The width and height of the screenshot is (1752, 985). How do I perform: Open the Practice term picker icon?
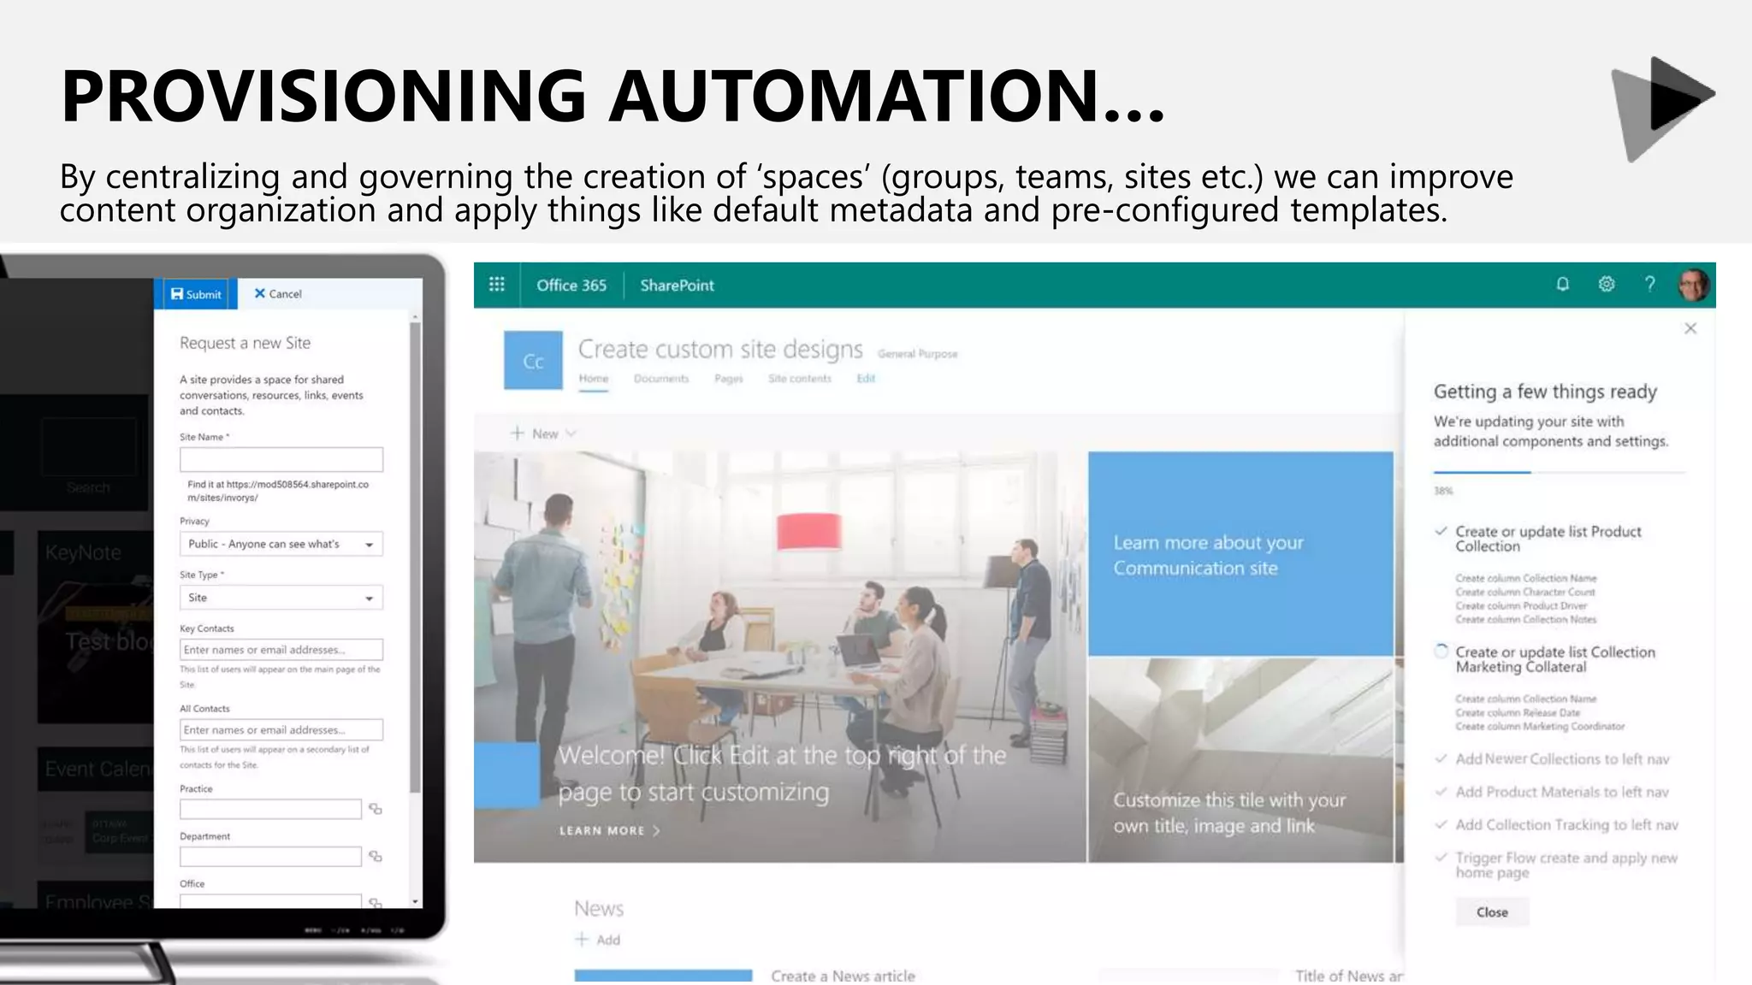pos(375,809)
